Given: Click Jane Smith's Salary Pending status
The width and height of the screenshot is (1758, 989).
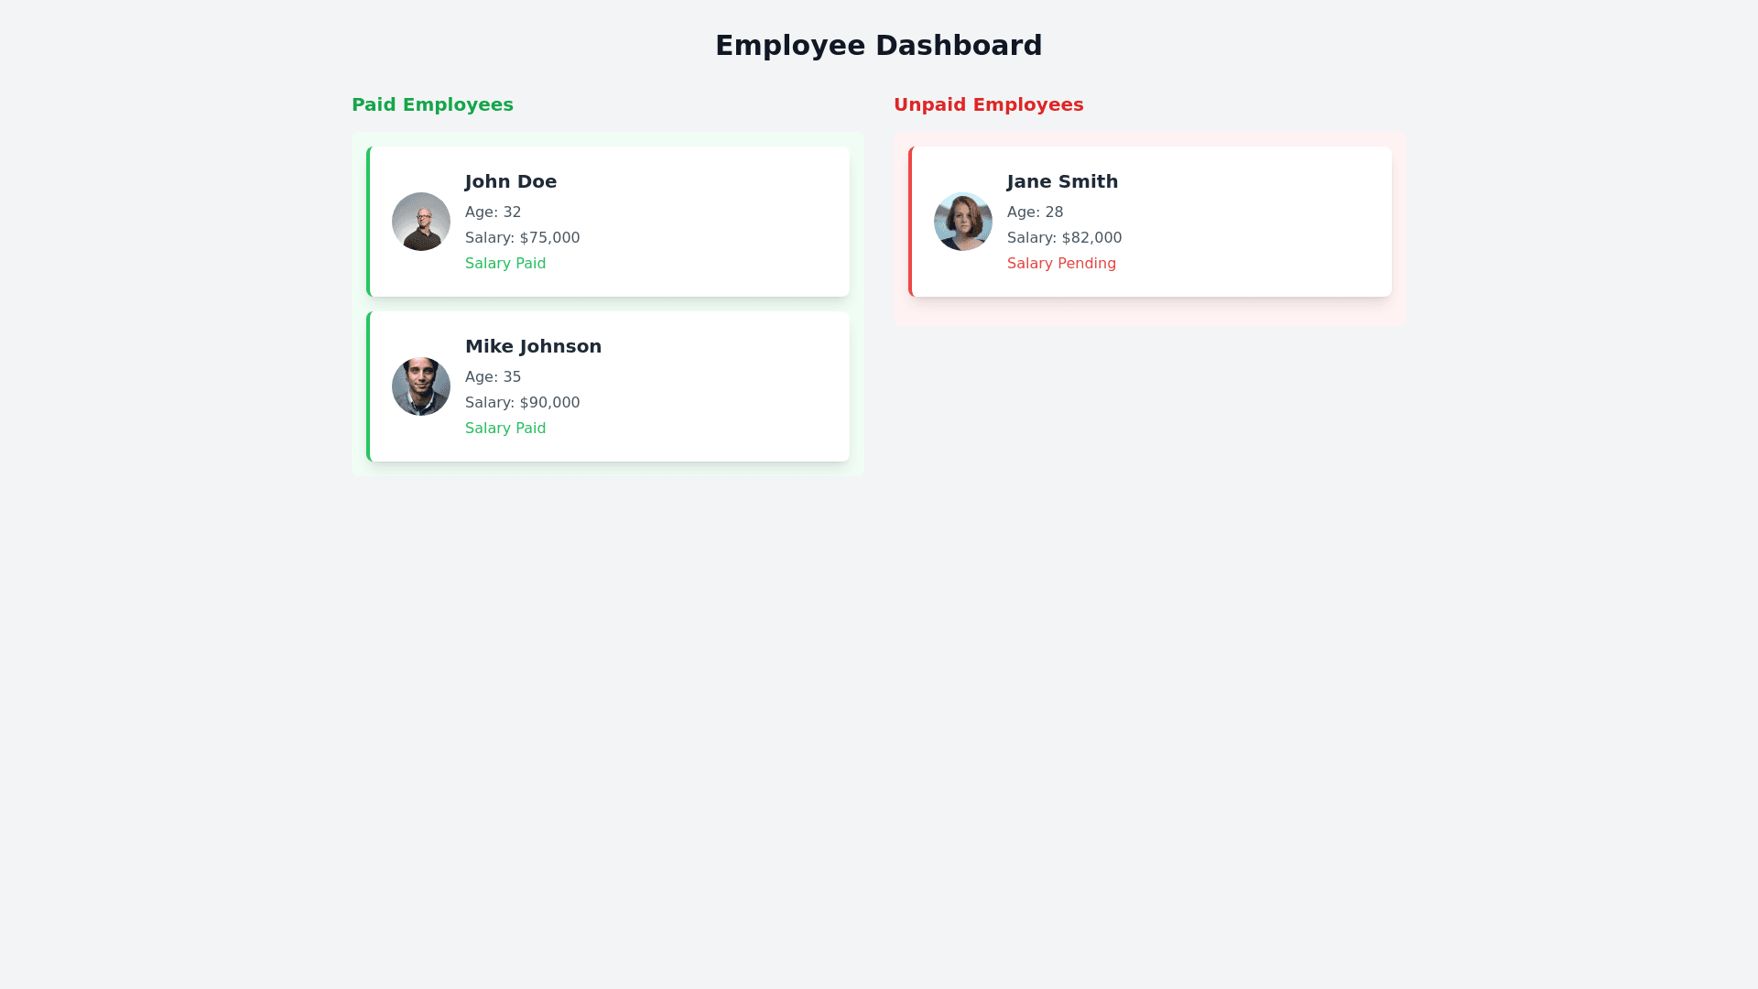Looking at the screenshot, I should pyautogui.click(x=1061, y=264).
